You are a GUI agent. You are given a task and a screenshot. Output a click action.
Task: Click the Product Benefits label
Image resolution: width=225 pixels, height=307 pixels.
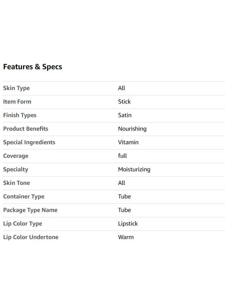pos(26,129)
